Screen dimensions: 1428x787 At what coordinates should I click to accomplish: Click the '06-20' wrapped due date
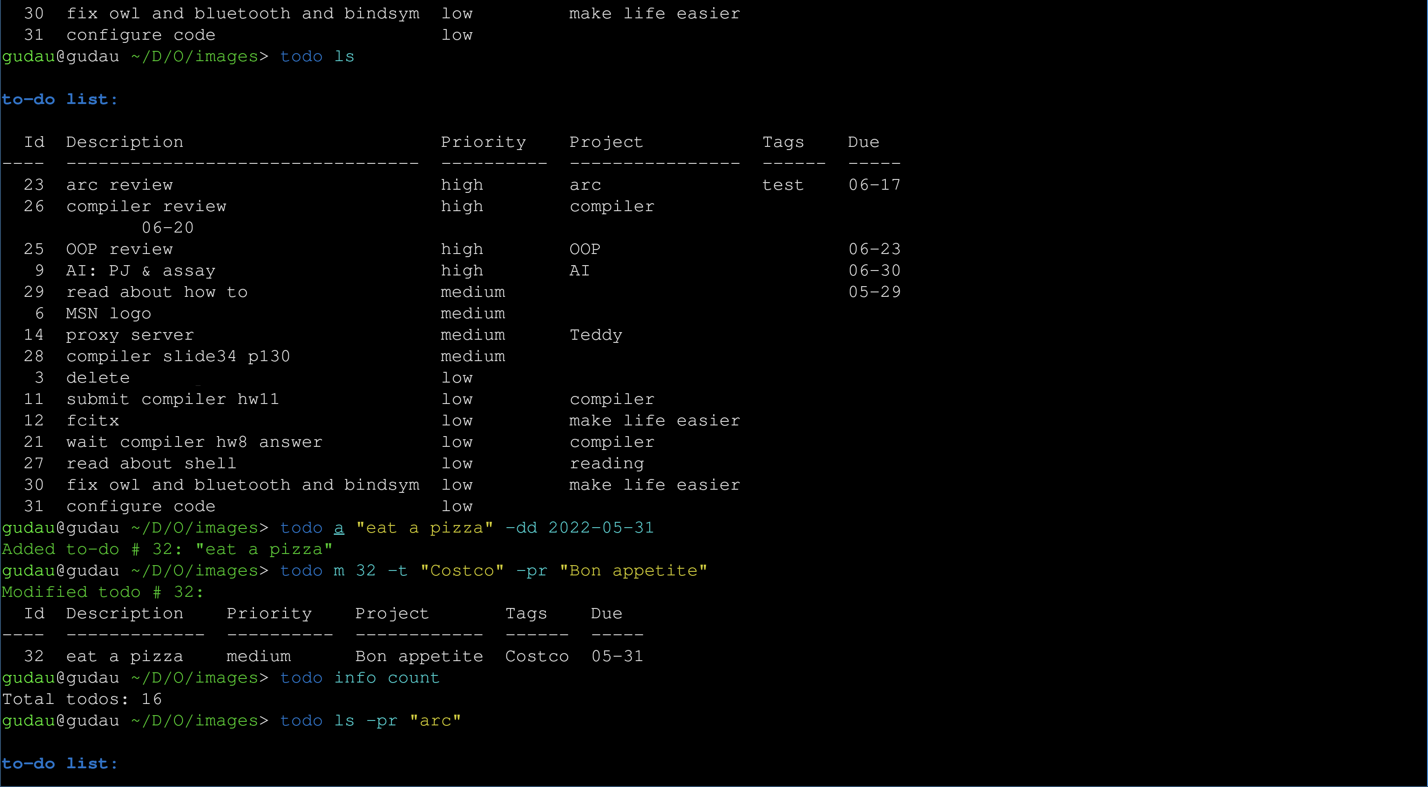pyautogui.click(x=167, y=228)
